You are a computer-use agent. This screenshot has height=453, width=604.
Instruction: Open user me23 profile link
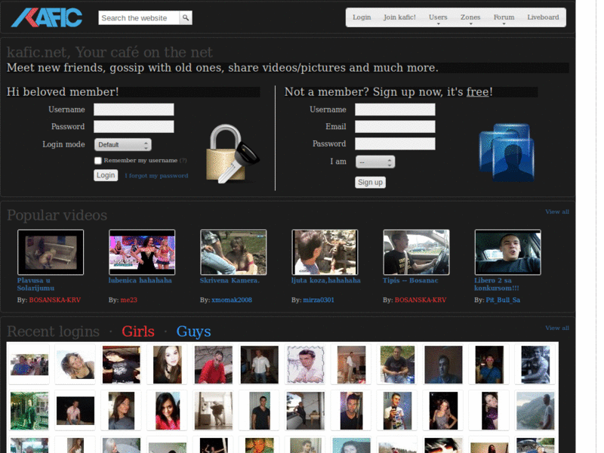click(x=128, y=300)
